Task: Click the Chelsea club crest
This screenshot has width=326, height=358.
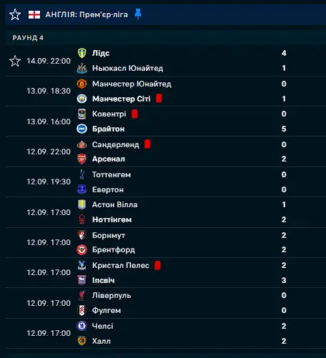Action: [x=82, y=326]
